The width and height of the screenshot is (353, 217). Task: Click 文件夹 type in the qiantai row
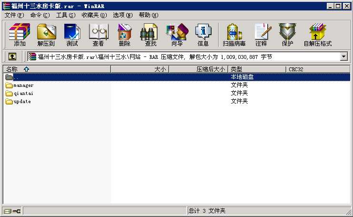pos(239,93)
